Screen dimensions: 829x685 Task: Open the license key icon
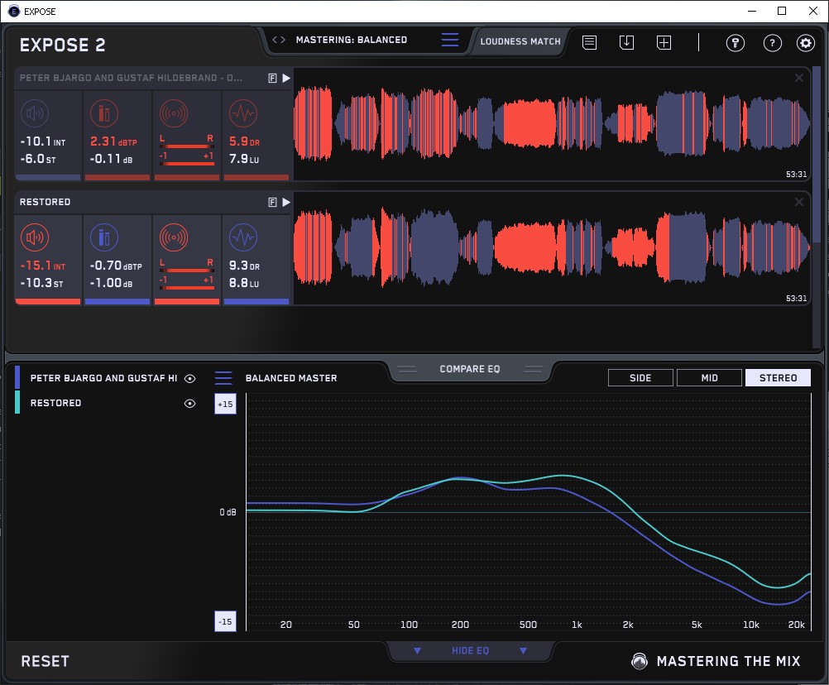pos(736,43)
